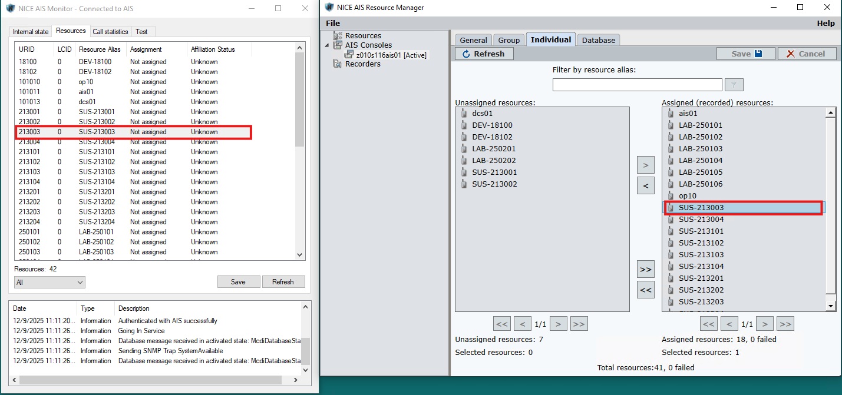Screen dimensions: 842x395
Task: Open the All filter dropdown in AIS Monitor
Action: coord(49,283)
